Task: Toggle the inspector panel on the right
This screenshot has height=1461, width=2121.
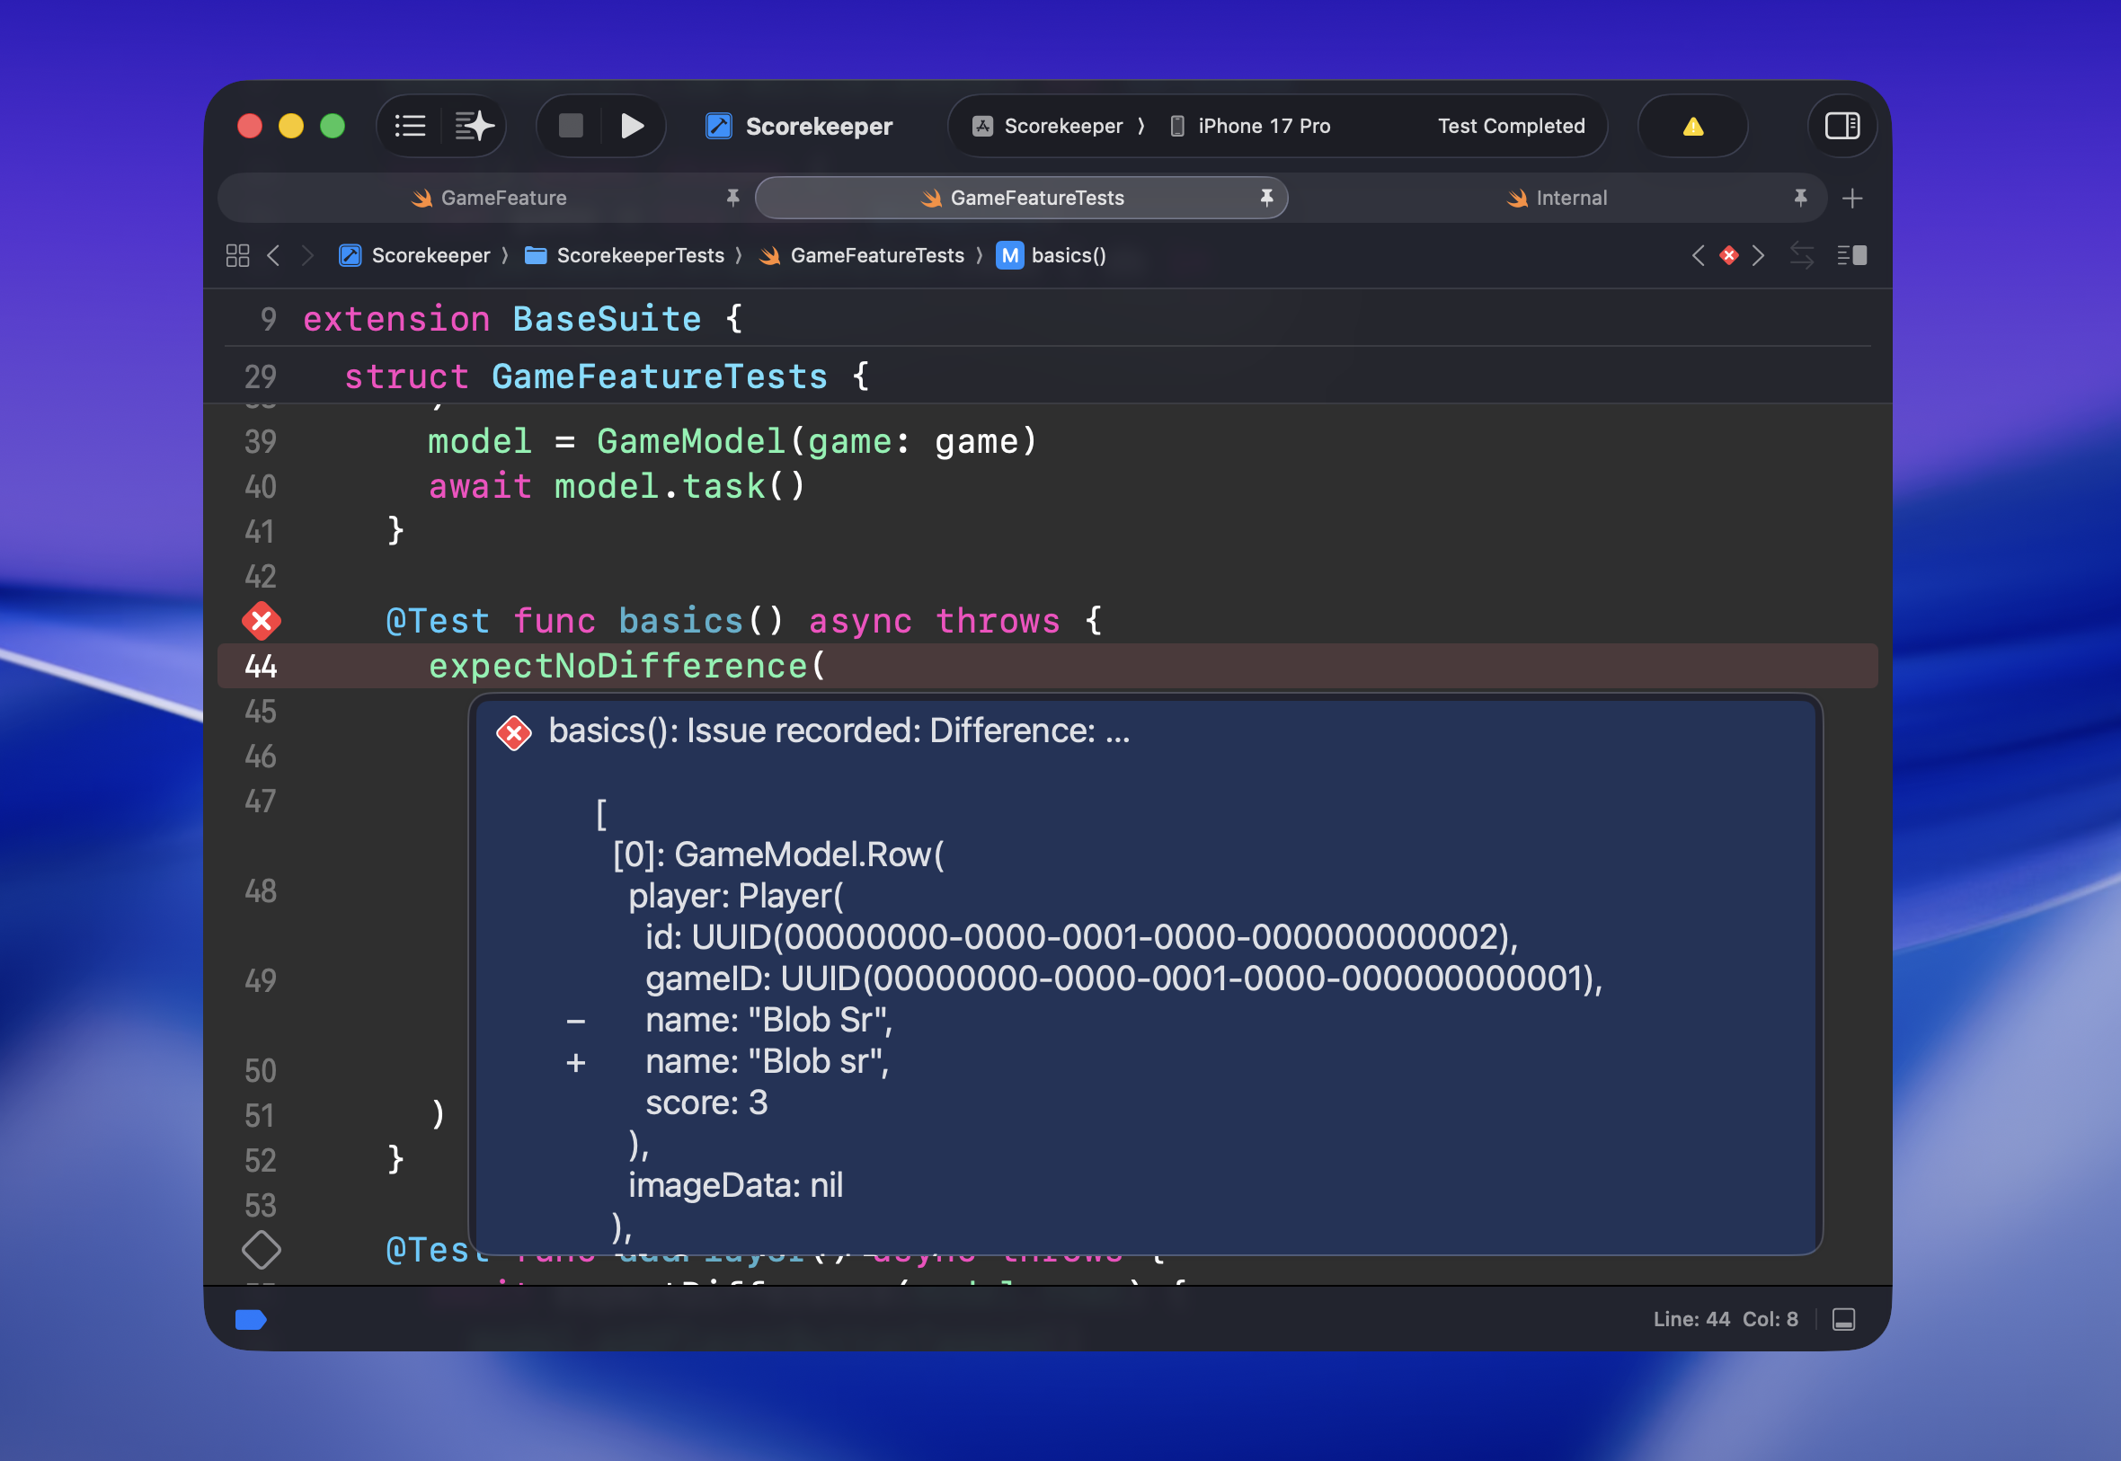Action: 1841,126
